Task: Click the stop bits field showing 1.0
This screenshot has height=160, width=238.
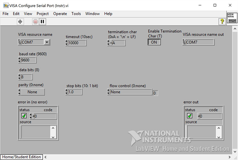Action: [x=75, y=92]
